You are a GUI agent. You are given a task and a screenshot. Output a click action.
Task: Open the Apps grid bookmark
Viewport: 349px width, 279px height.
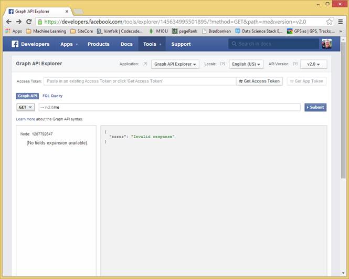pyautogui.click(x=14, y=31)
